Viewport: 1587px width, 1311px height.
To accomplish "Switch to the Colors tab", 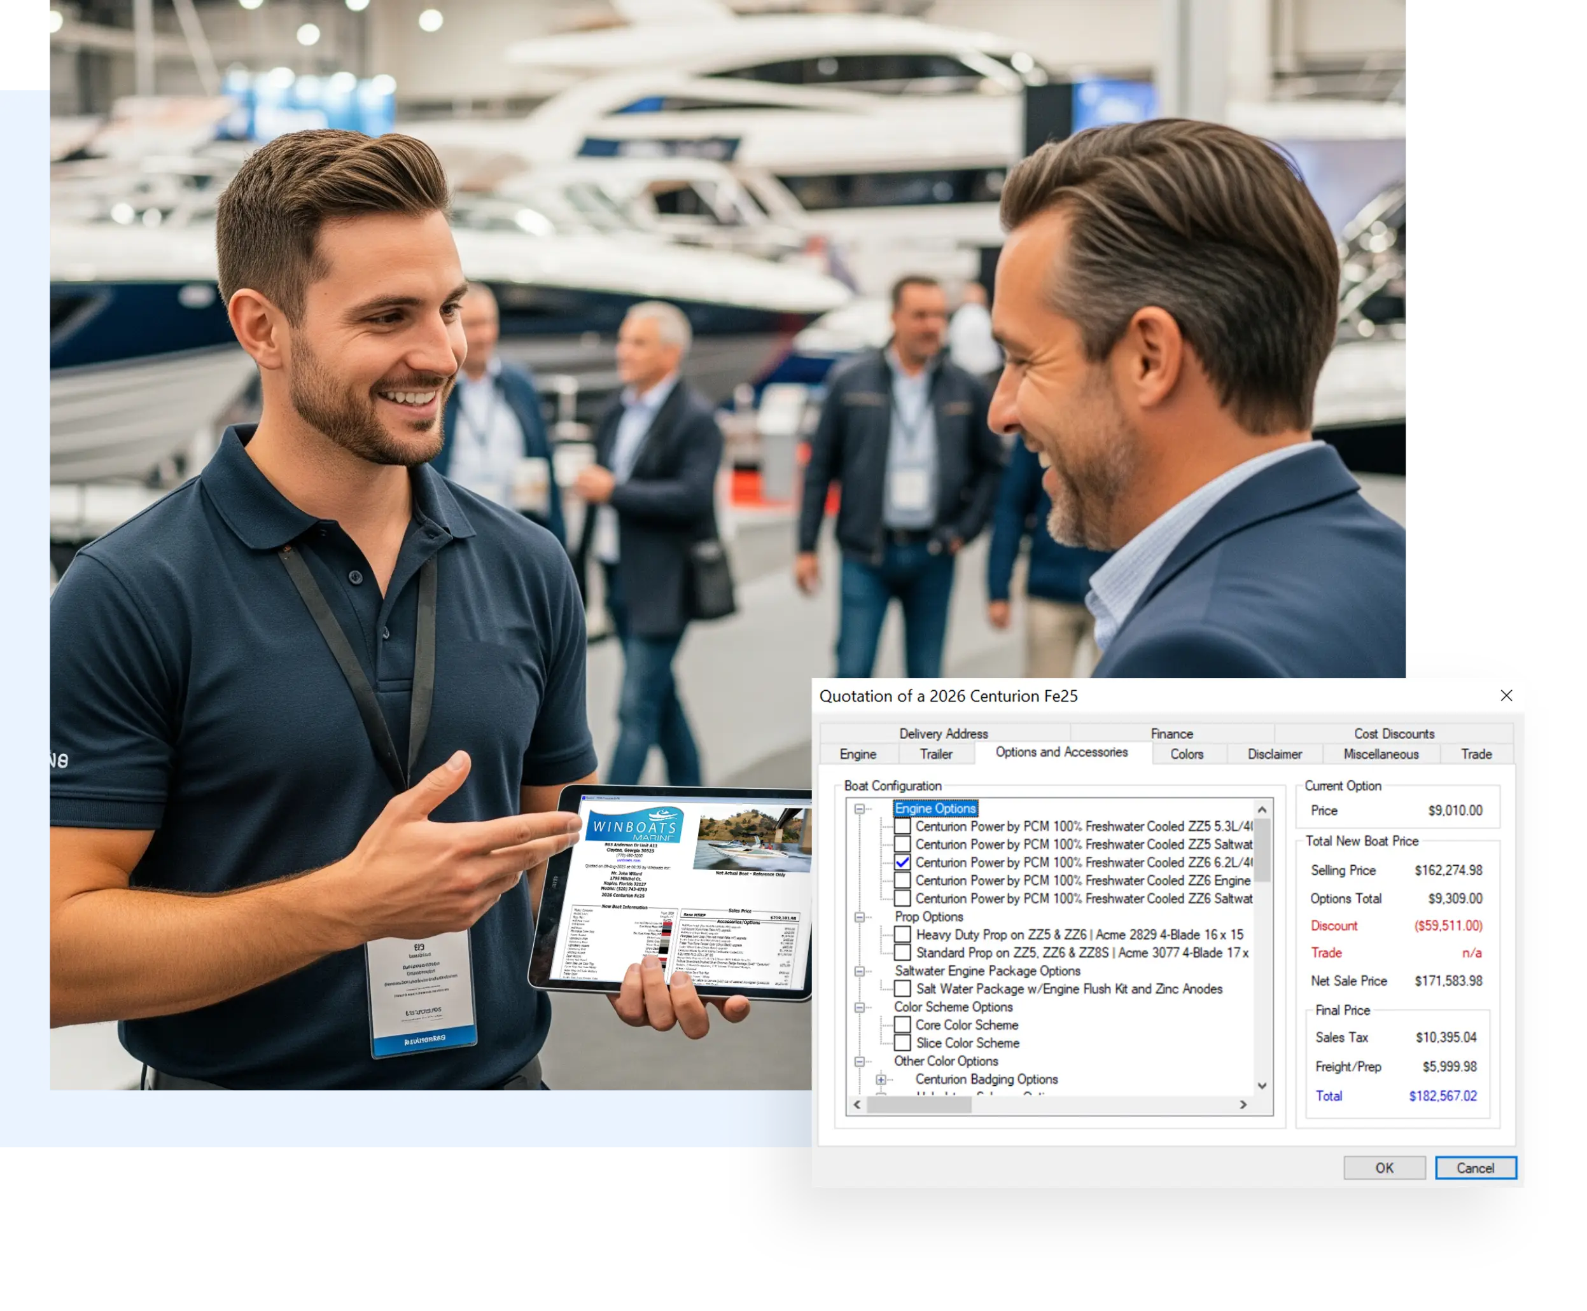I will tap(1187, 754).
